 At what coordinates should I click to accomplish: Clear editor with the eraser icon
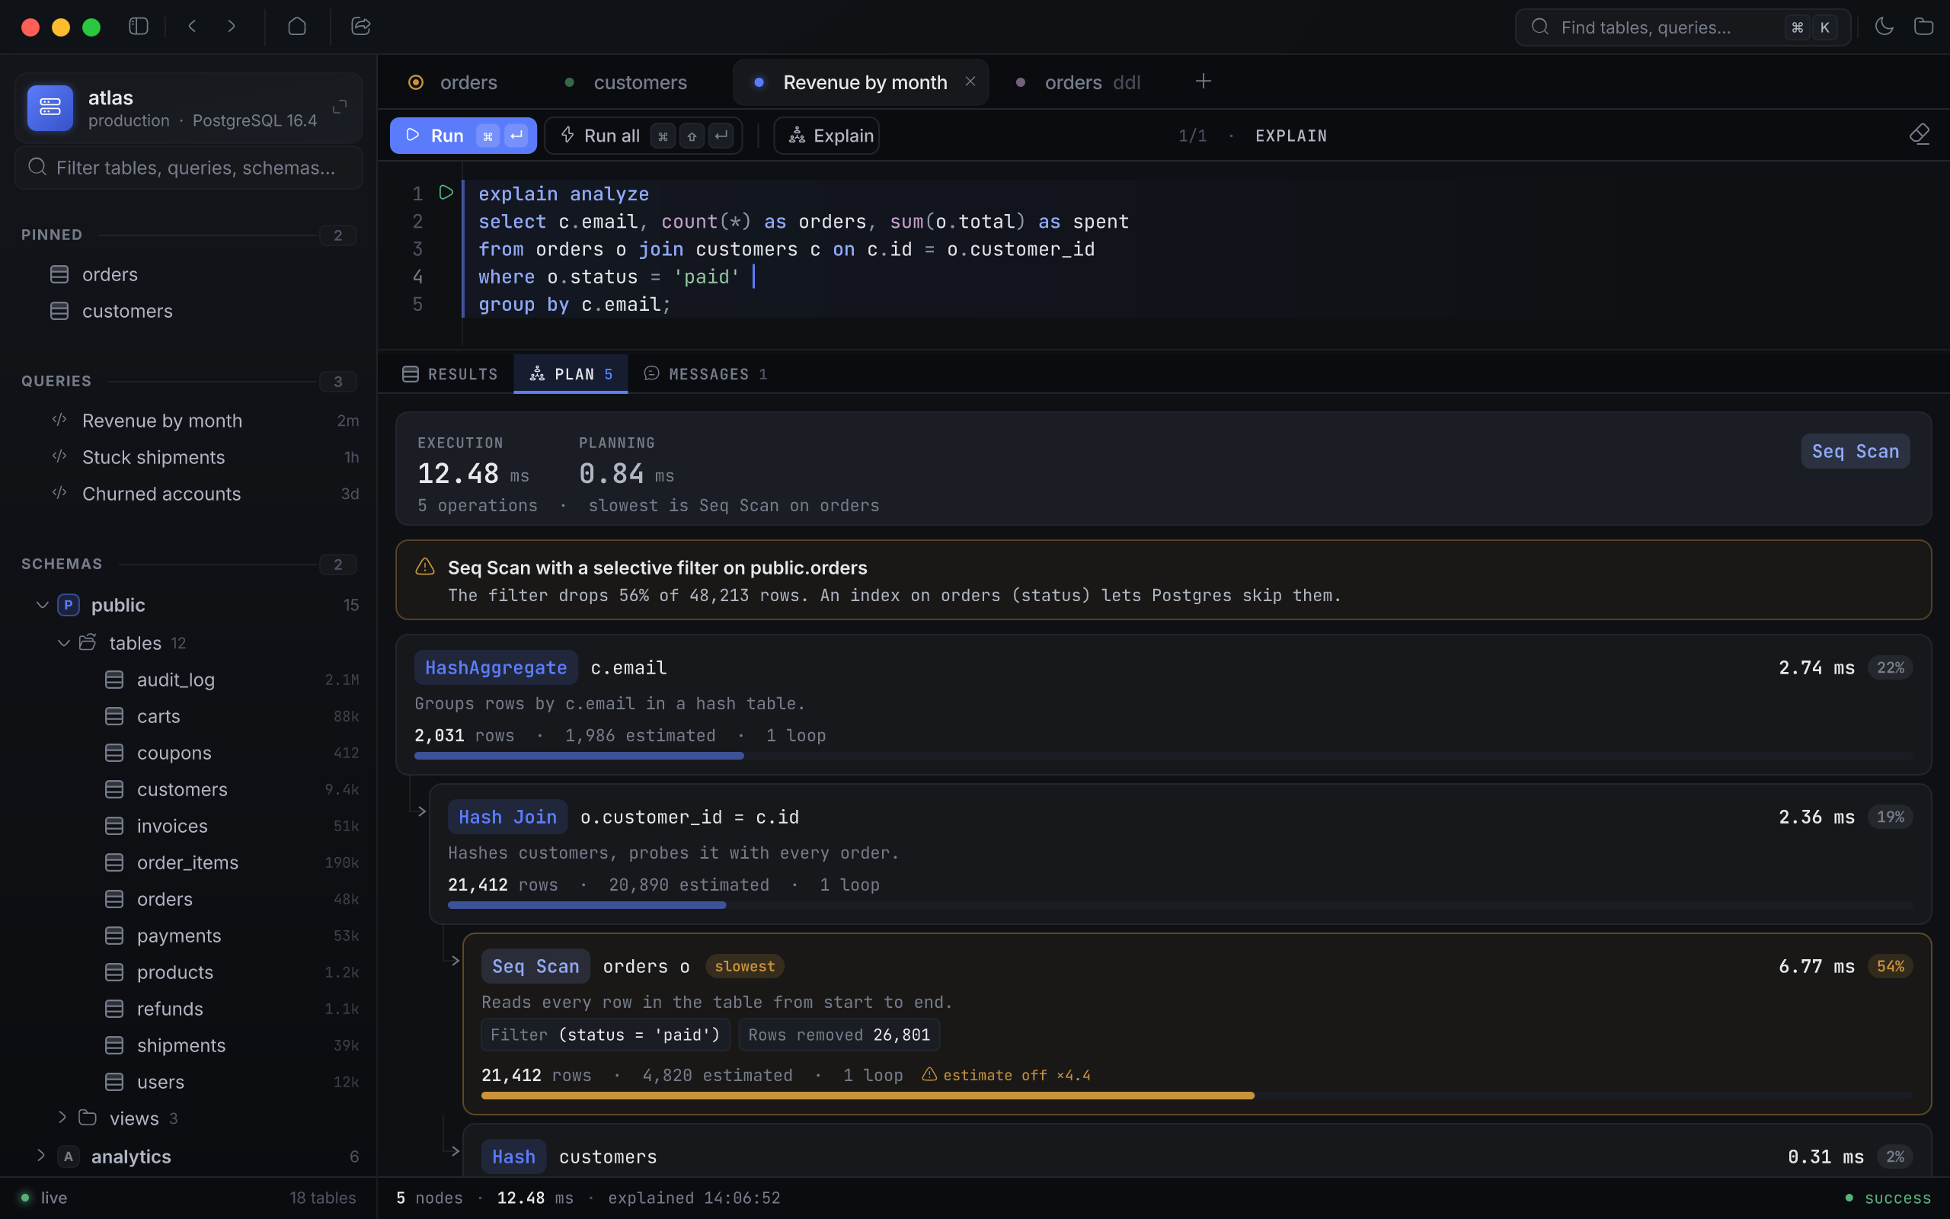tap(1920, 134)
